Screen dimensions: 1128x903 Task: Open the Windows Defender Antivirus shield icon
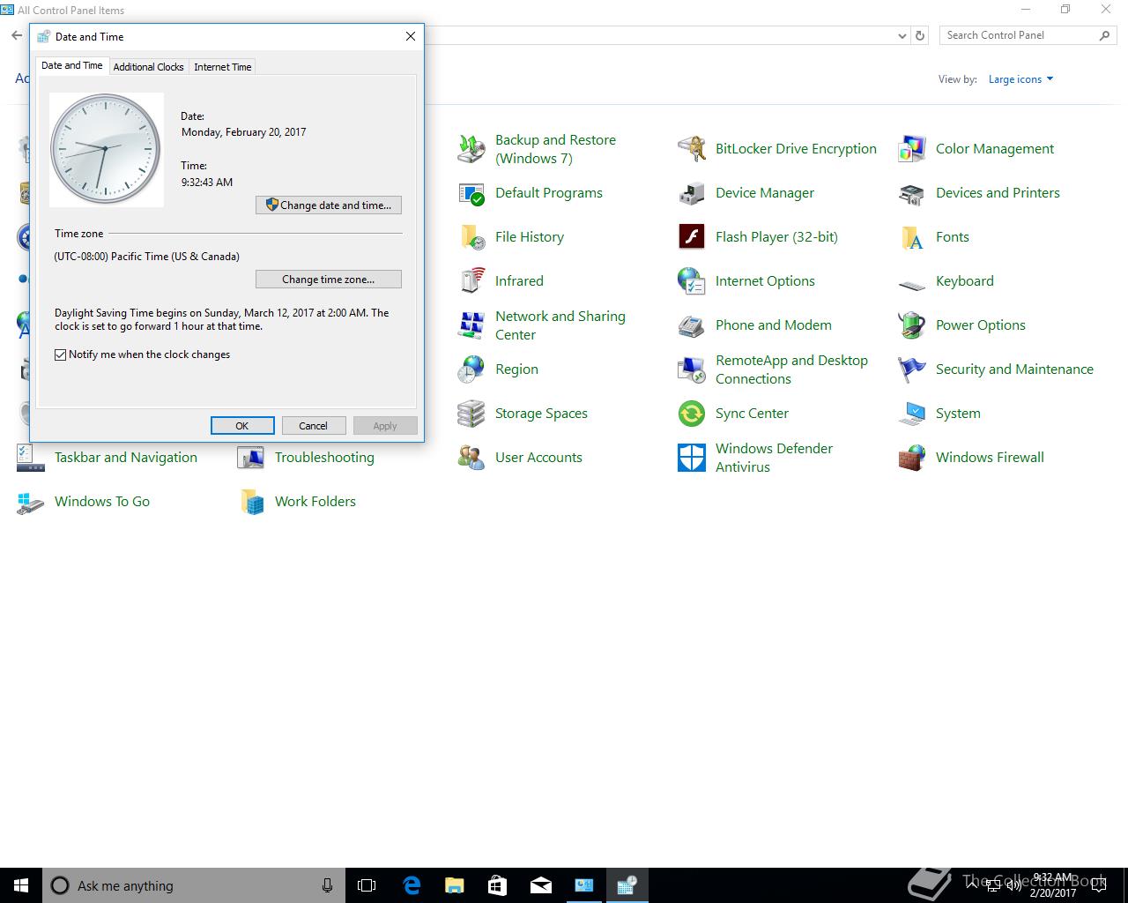coord(692,458)
